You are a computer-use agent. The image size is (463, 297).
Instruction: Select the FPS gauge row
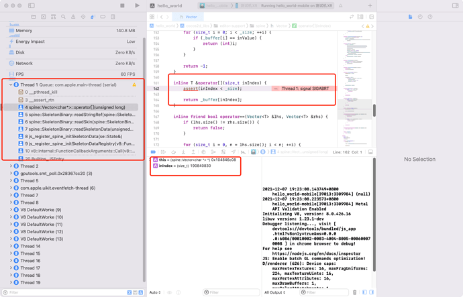pos(72,74)
